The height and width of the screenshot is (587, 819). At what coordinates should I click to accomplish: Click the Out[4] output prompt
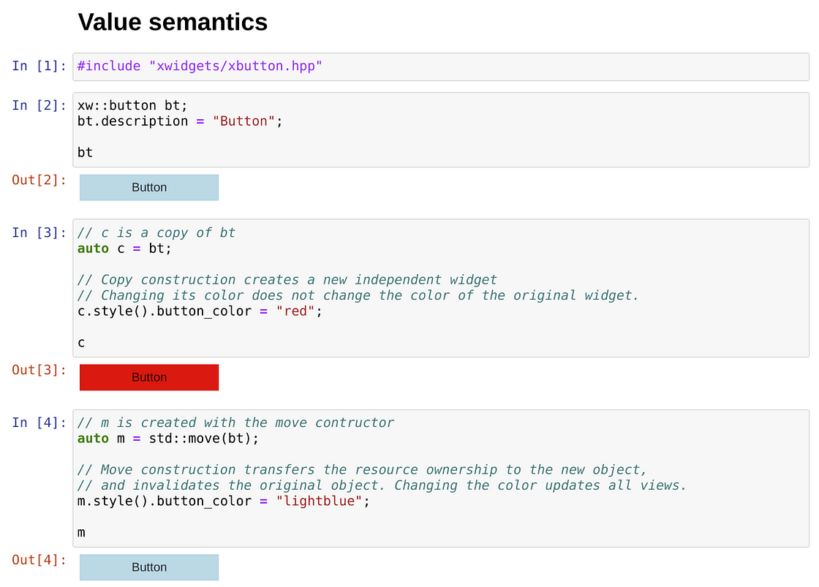[x=39, y=560]
